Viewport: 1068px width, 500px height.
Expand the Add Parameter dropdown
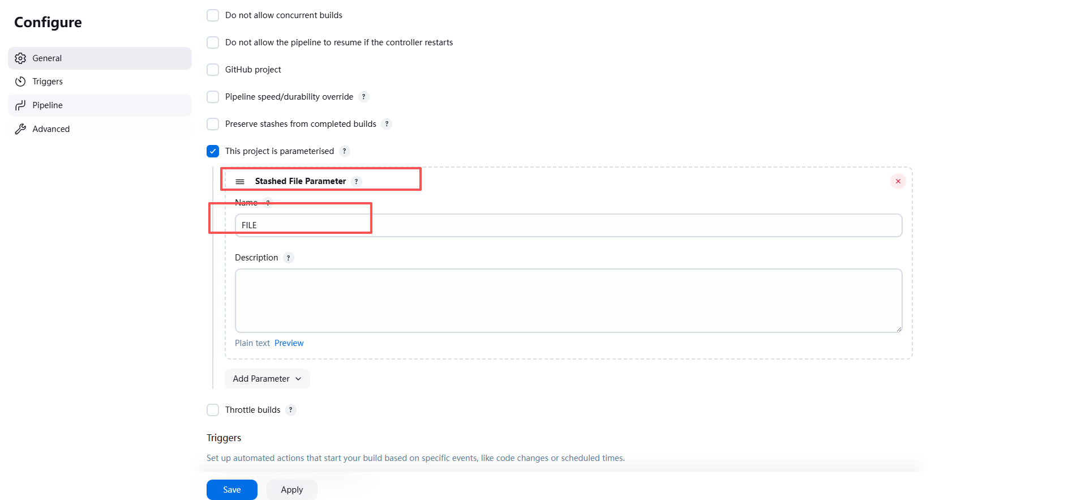(x=267, y=379)
